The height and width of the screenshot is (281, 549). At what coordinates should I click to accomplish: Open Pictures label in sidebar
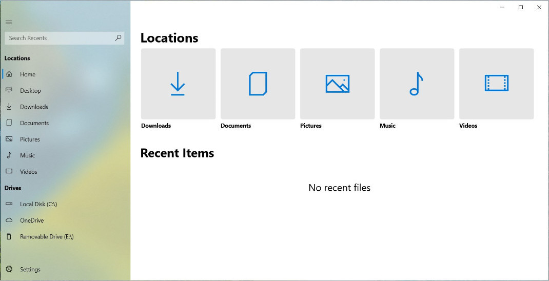pos(30,139)
